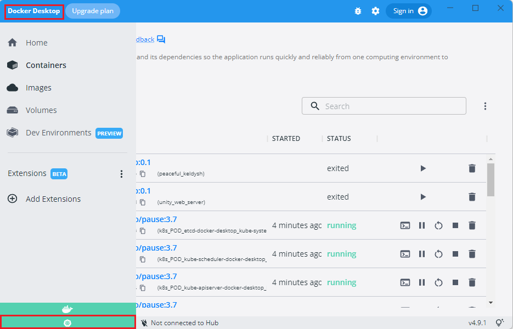
Task: Open image link of peaceful_keldysh row
Action: pos(144,162)
